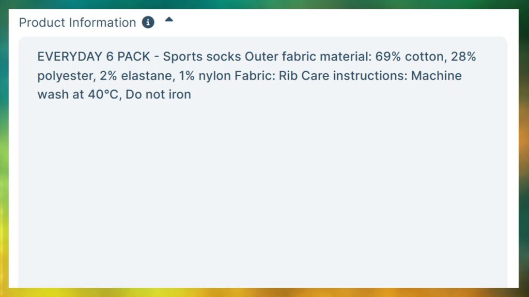Click 'Outer fabric material:' in description
Screen dimensions: 529x297
(x=308, y=56)
